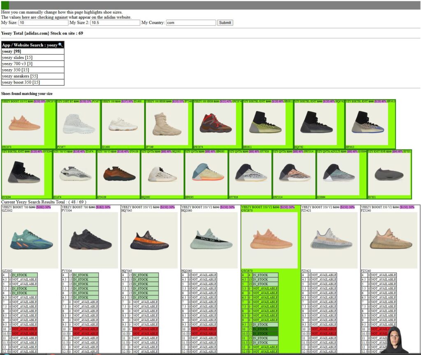Open the large FZ5421 350 V2 image
421x355 pixels.
click(x=329, y=240)
